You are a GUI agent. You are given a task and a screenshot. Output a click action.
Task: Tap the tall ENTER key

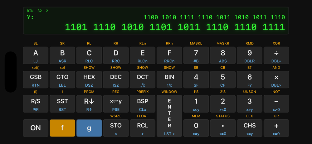tap(169, 116)
